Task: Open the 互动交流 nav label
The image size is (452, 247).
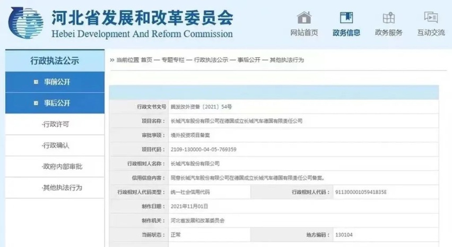Action: pyautogui.click(x=431, y=33)
